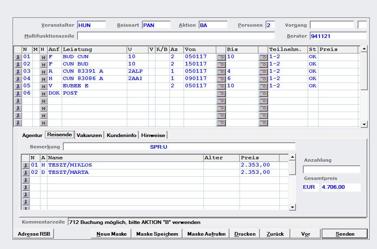This screenshot has width=377, height=249.
Task: Switch to the Agentur tab
Action: (32, 135)
